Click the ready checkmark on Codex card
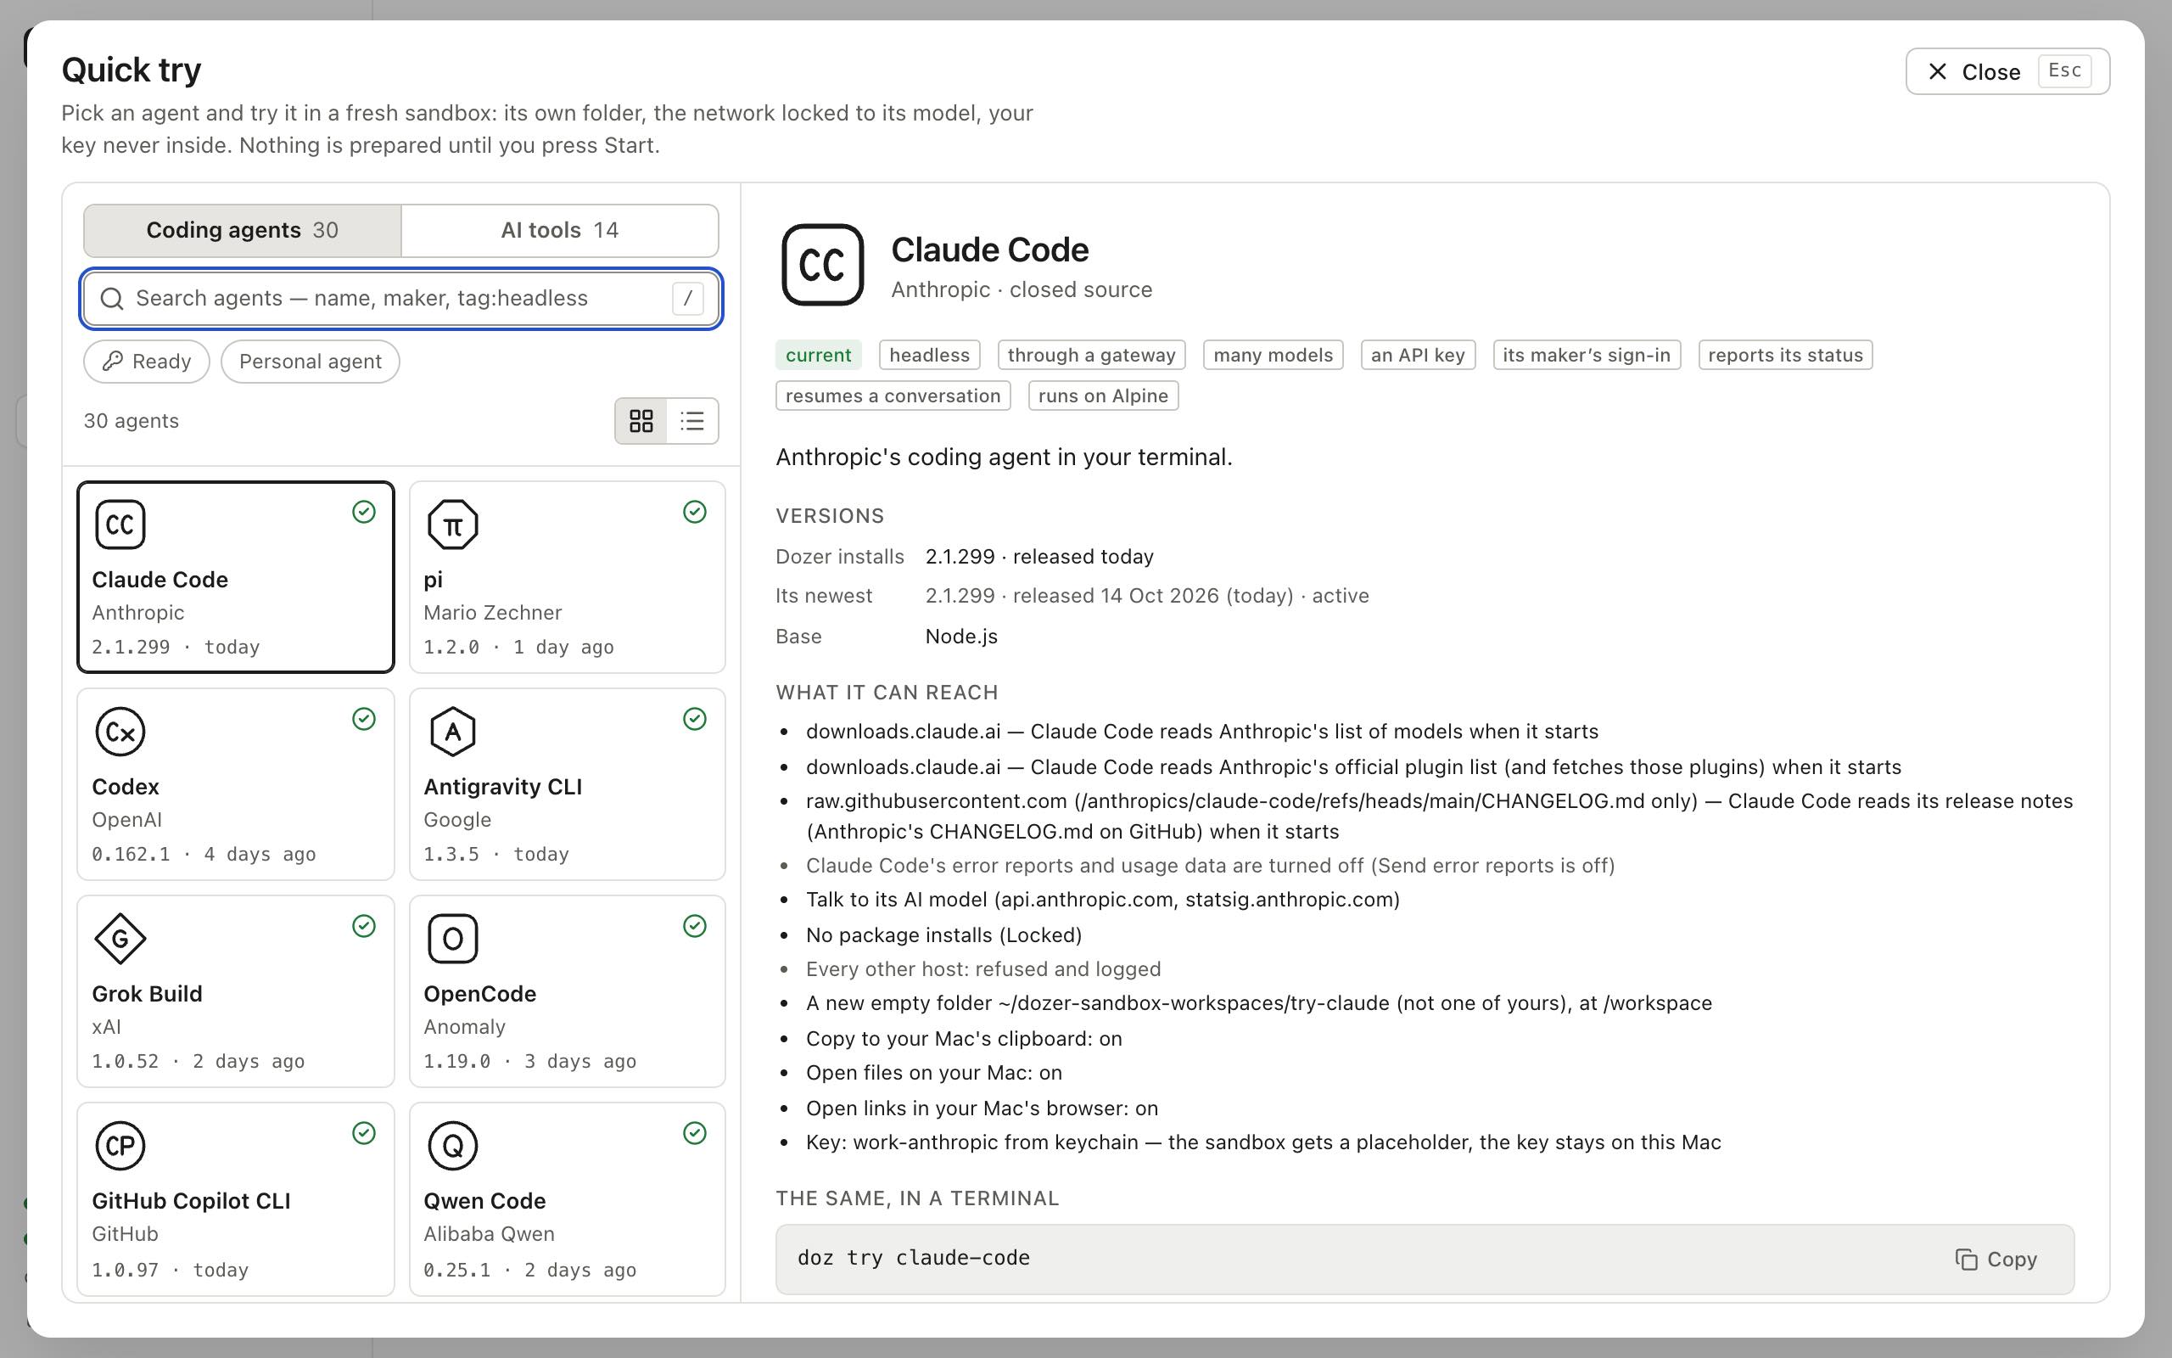This screenshot has width=2172, height=1358. pyautogui.click(x=363, y=720)
